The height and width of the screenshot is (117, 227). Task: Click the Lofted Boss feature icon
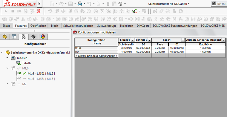point(23,19)
